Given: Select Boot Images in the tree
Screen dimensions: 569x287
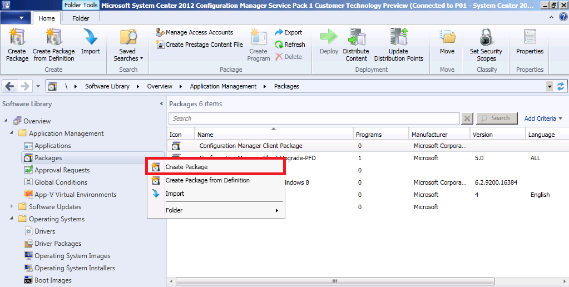Looking at the screenshot, I should point(53,280).
